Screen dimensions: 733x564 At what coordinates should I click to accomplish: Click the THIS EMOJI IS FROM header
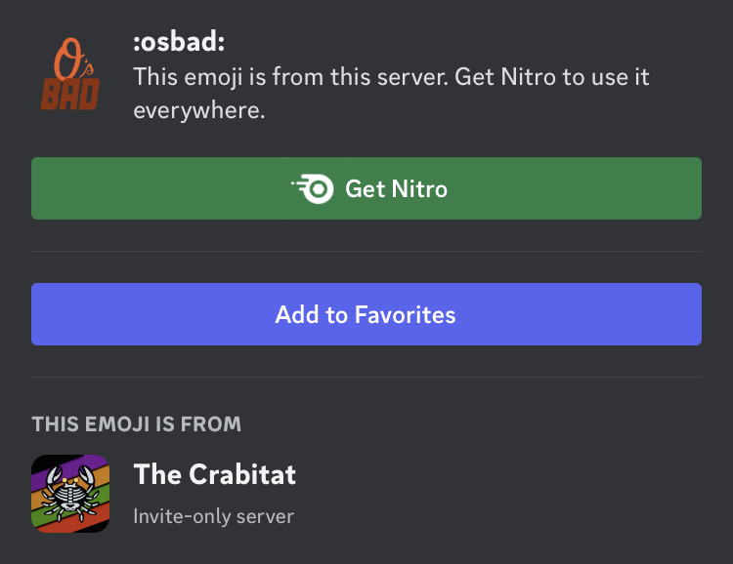click(137, 423)
